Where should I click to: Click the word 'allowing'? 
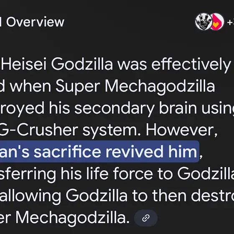(x=31, y=196)
